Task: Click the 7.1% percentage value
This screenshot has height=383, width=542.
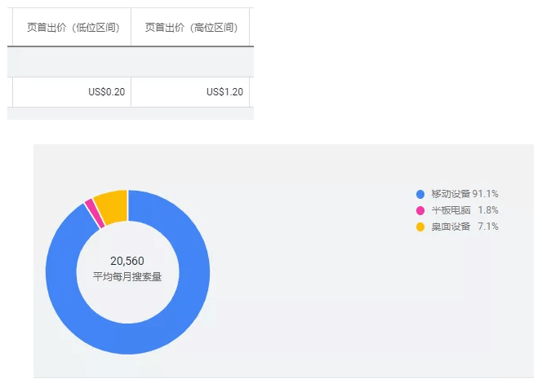Action: [488, 227]
